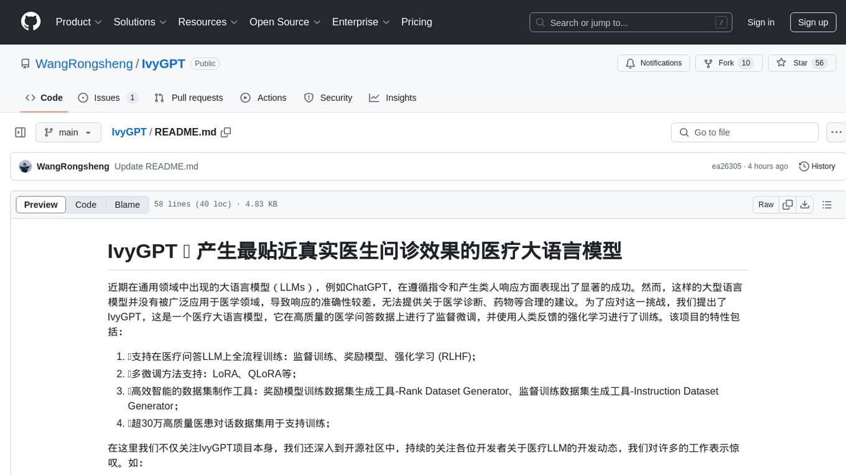The width and height of the screenshot is (846, 475).
Task: Open the WangRongsheng commit author link
Action: 73,167
